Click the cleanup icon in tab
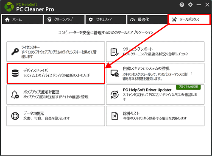The height and width of the screenshot is (156, 212). [49, 19]
